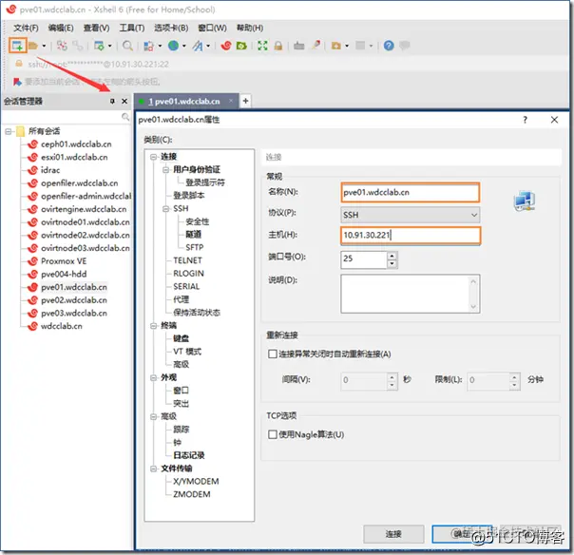The image size is (574, 555).
Task: Click the color scheme toolbar icon
Action: [148, 46]
